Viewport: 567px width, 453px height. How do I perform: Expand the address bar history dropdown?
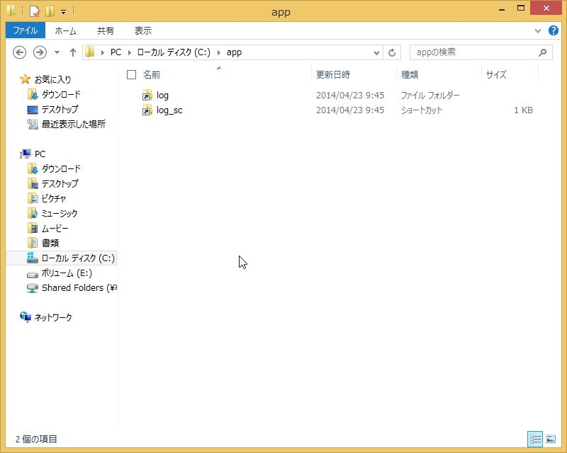coord(376,53)
